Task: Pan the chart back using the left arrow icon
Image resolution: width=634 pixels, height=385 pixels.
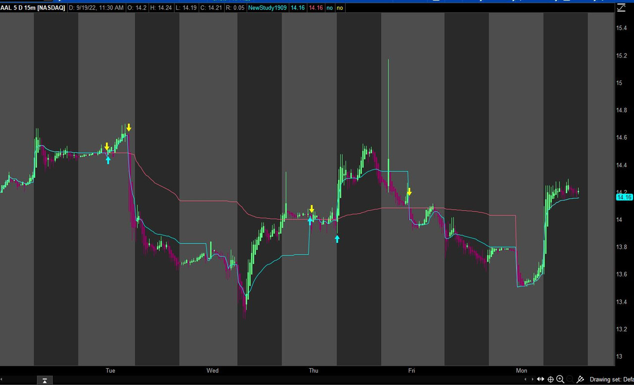Action: (526, 379)
